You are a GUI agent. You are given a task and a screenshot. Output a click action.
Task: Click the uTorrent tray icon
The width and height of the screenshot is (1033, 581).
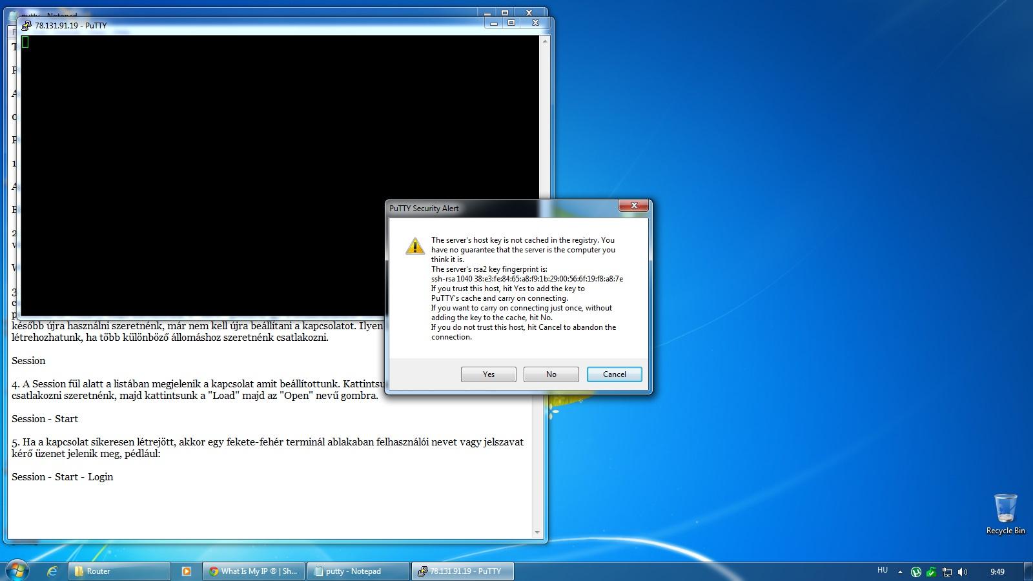(915, 571)
